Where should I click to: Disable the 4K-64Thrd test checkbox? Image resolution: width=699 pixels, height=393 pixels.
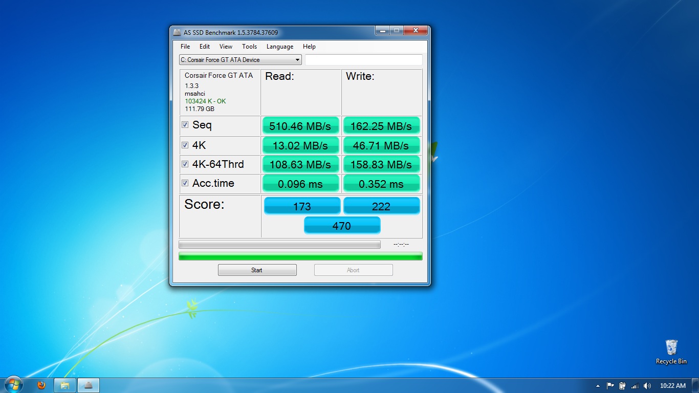[185, 164]
